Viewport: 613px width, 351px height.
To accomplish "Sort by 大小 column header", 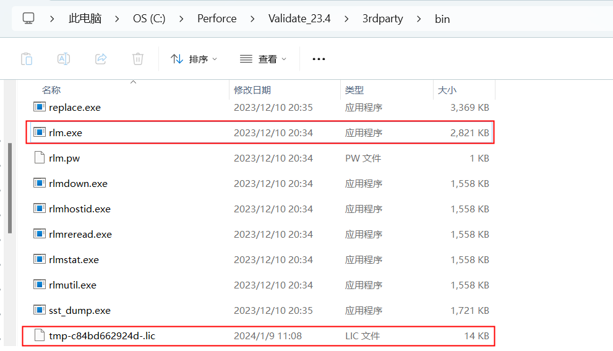I will pyautogui.click(x=447, y=90).
